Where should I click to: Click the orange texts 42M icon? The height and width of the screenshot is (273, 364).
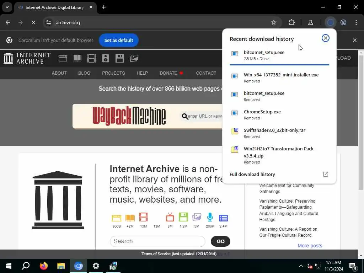(130, 218)
